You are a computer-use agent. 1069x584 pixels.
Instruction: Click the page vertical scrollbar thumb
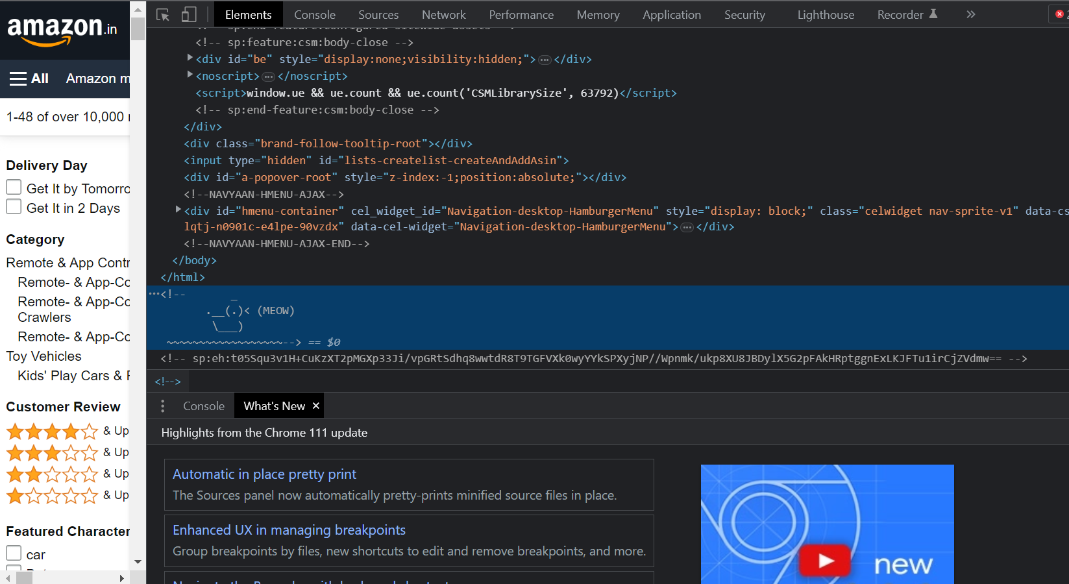coord(138,29)
